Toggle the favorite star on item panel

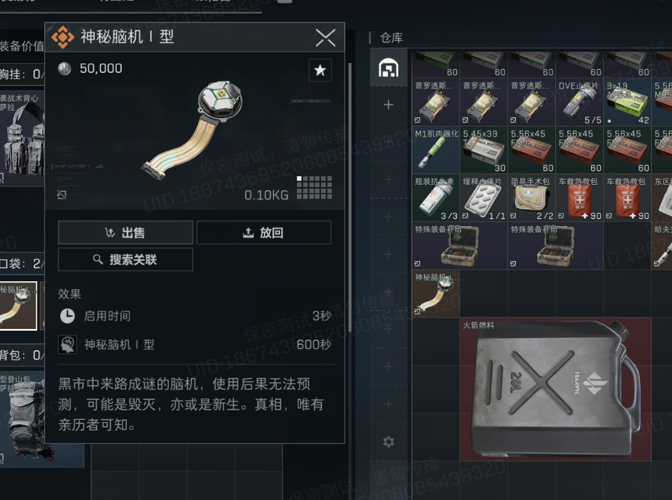(320, 70)
